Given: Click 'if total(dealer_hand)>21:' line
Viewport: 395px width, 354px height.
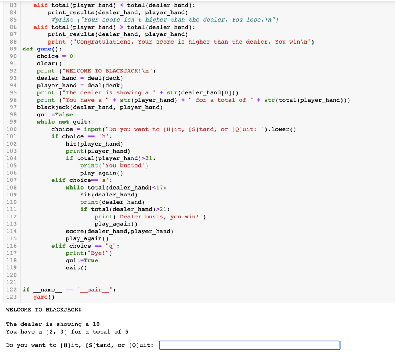Looking at the screenshot, I should tap(125, 209).
